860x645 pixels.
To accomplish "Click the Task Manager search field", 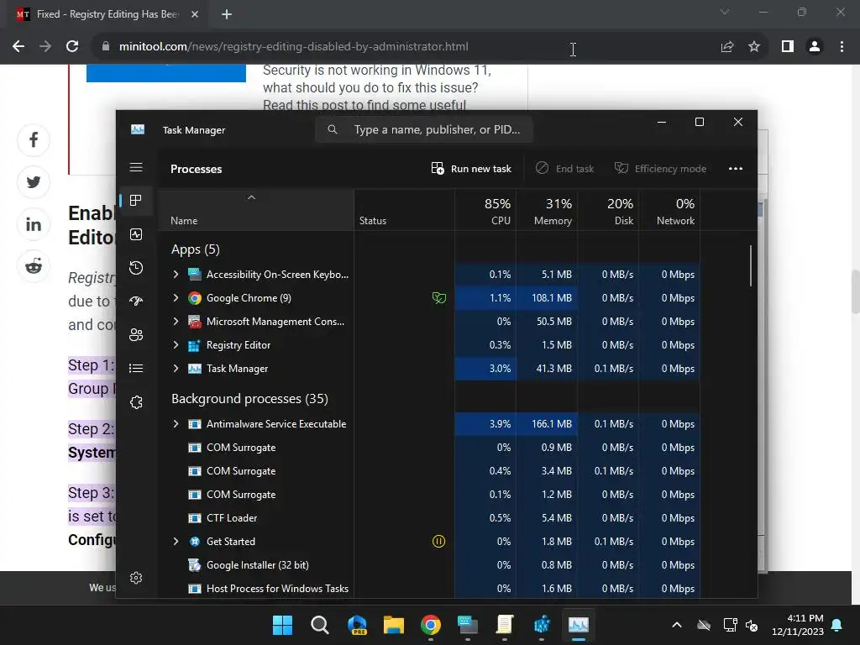I will pyautogui.click(x=424, y=129).
